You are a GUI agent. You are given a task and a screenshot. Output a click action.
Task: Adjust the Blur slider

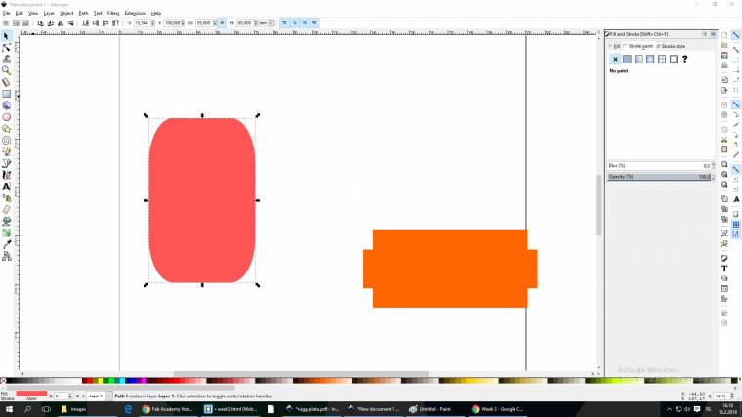[659, 166]
